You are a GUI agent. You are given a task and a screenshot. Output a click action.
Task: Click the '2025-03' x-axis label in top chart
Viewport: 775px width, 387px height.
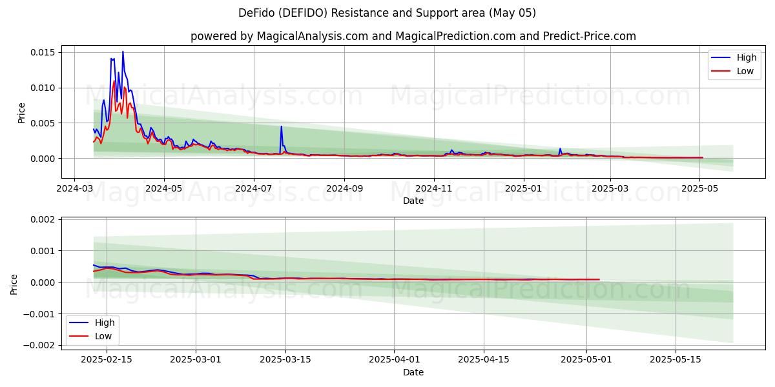610,189
